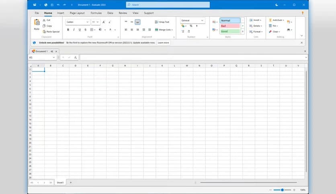The width and height of the screenshot is (336, 194).
Task: Increase the decimal places
Action: 183,31
